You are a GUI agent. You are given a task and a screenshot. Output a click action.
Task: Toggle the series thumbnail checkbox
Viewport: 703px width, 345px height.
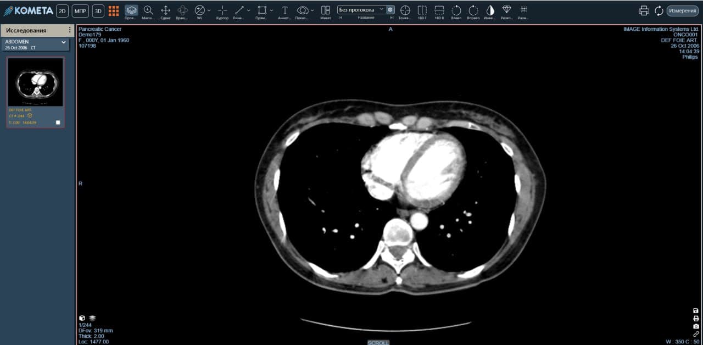(58, 123)
